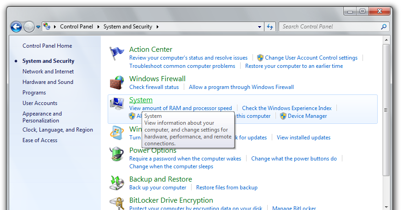
Task: Click the grayed Forward arrow button
Action: coord(29,27)
